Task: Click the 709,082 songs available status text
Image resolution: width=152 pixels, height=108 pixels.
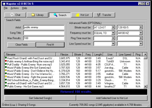Action: point(106,105)
